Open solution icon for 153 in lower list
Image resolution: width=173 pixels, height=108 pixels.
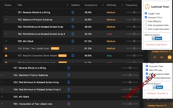click(69, 82)
